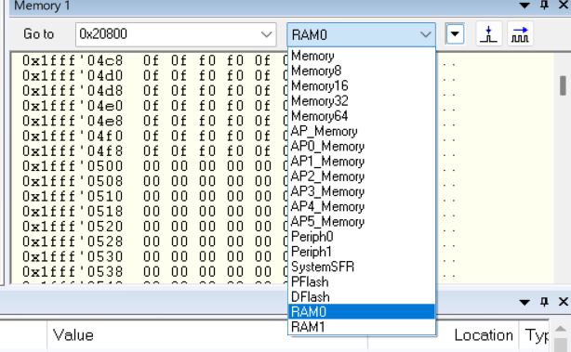Click the single pulse update memory icon
This screenshot has width=571, height=352.
(489, 34)
